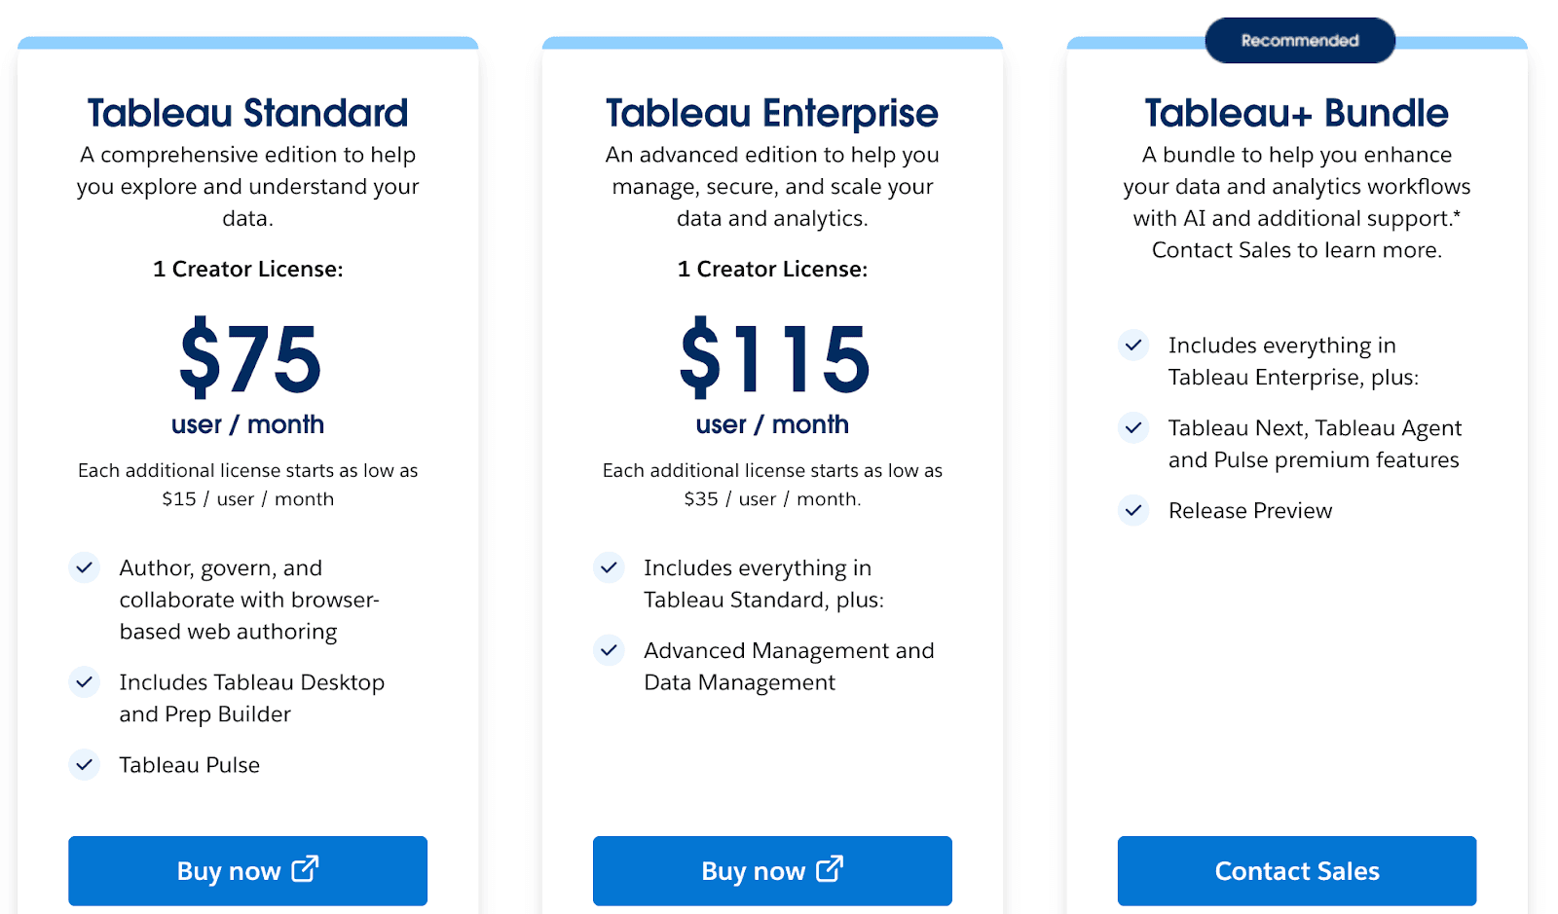
Task: Click Buy now under Tableau Standard
Action: pos(247,870)
